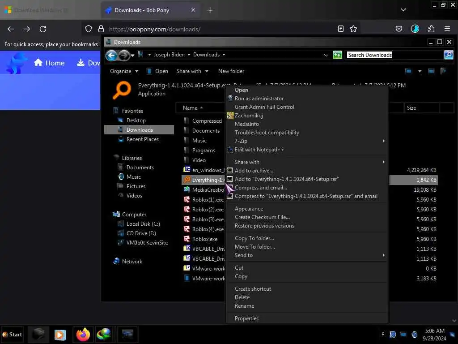This screenshot has width=458, height=344.
Task: Switch to Downloads - Bob Pony tab
Action: tap(151, 10)
